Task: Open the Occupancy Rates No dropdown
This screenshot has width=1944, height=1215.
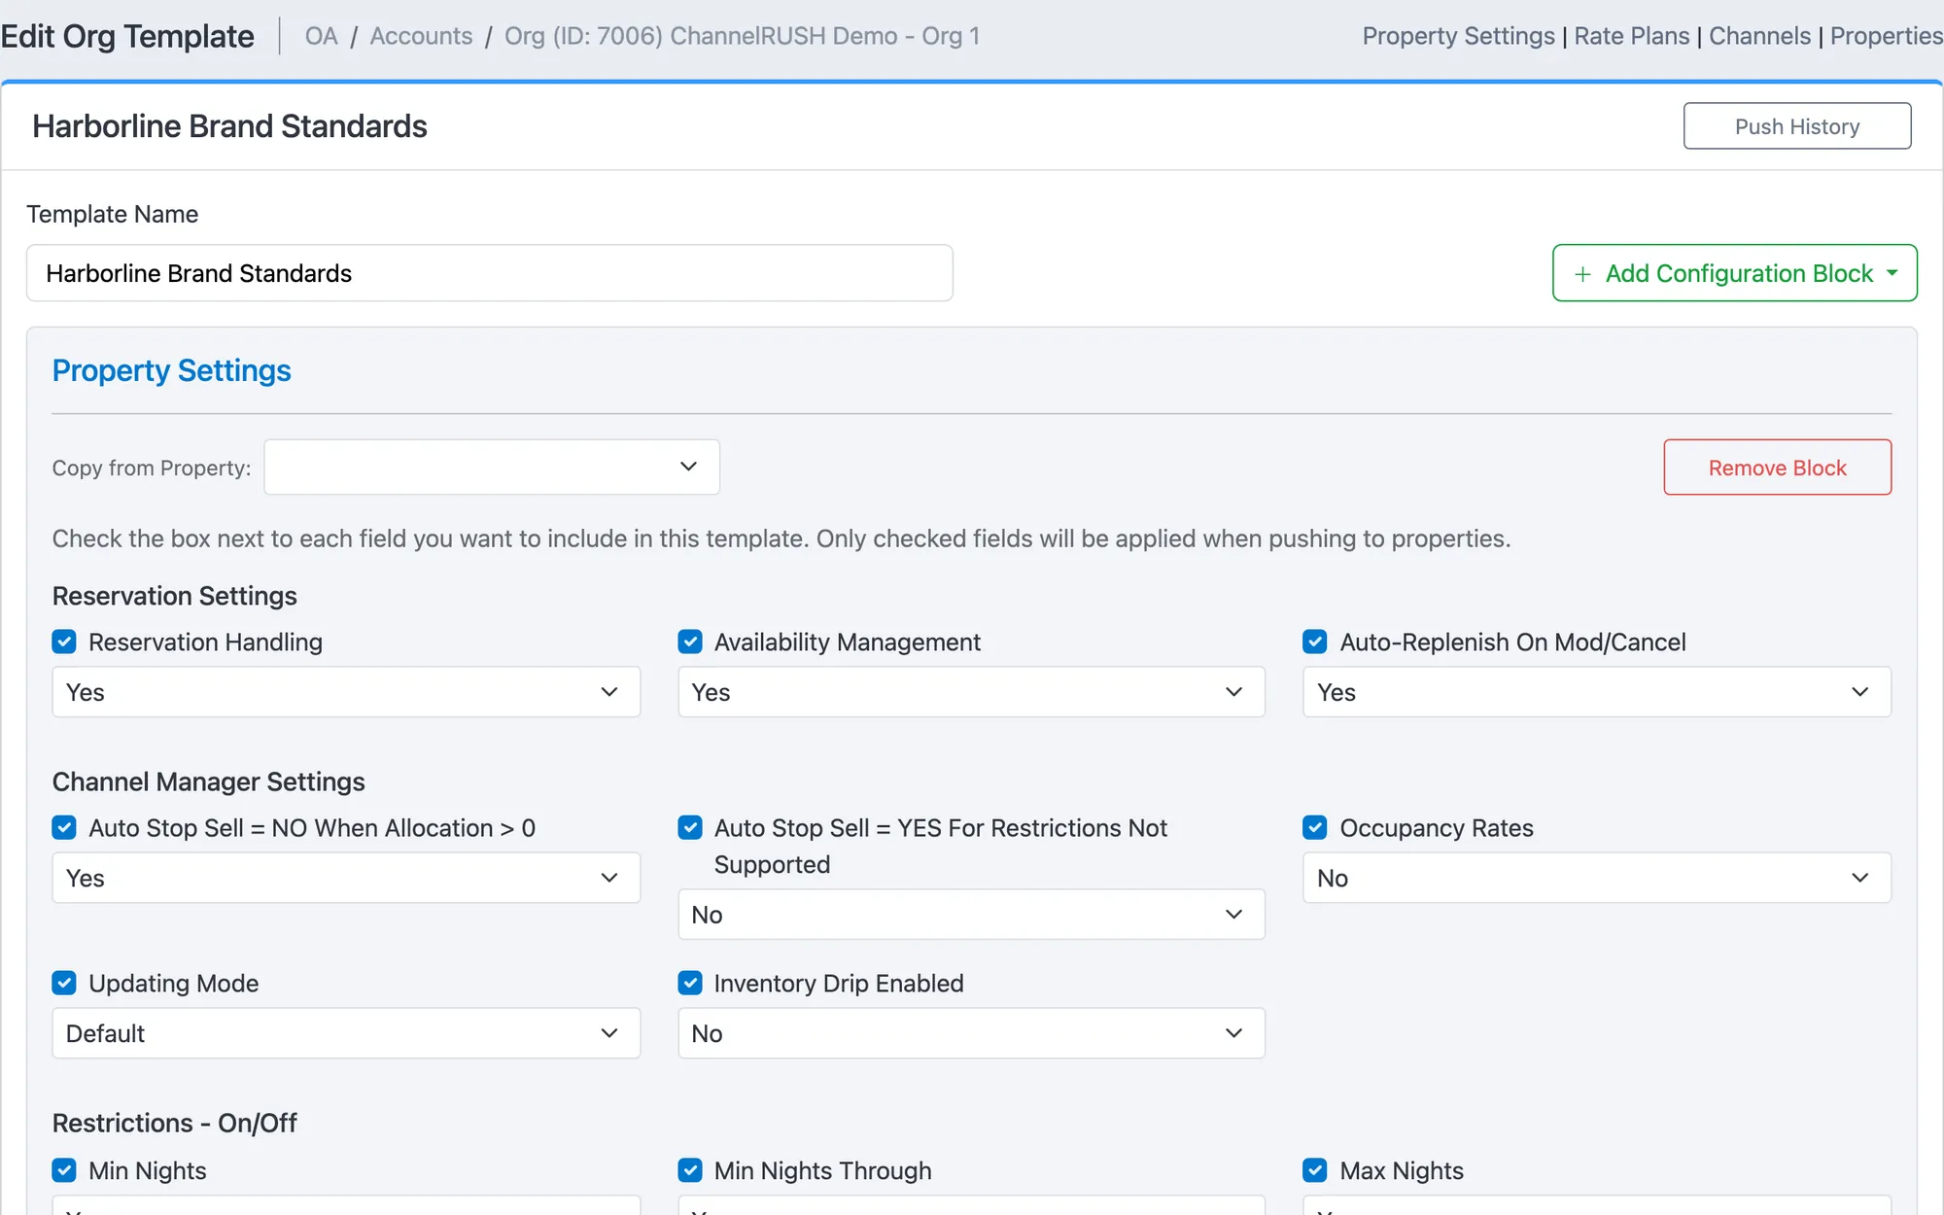Action: (1597, 878)
